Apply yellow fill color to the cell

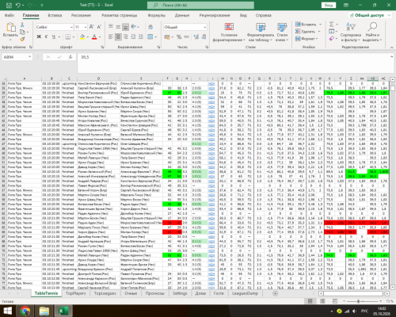click(82, 36)
